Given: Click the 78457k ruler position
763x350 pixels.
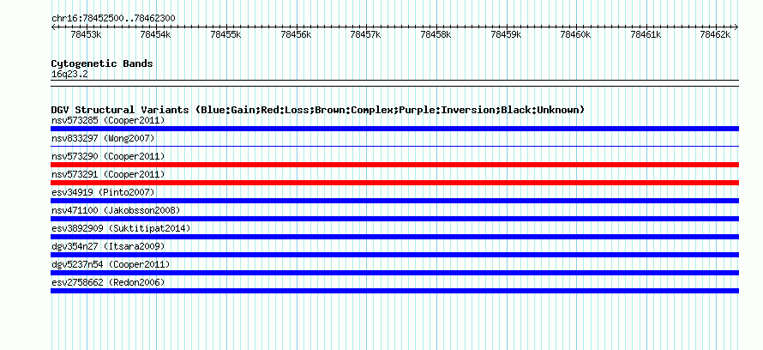Looking at the screenshot, I should (x=366, y=34).
